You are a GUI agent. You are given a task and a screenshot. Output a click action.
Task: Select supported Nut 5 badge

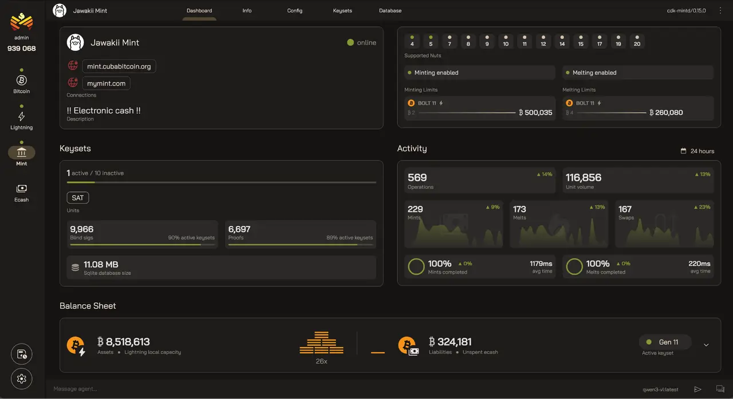coord(431,41)
